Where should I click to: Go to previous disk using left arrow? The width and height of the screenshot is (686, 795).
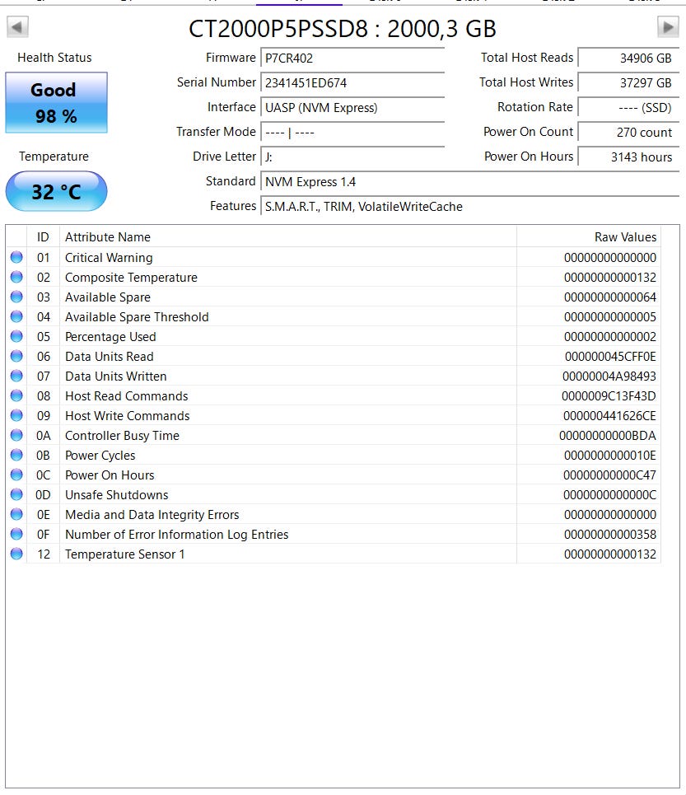click(17, 26)
